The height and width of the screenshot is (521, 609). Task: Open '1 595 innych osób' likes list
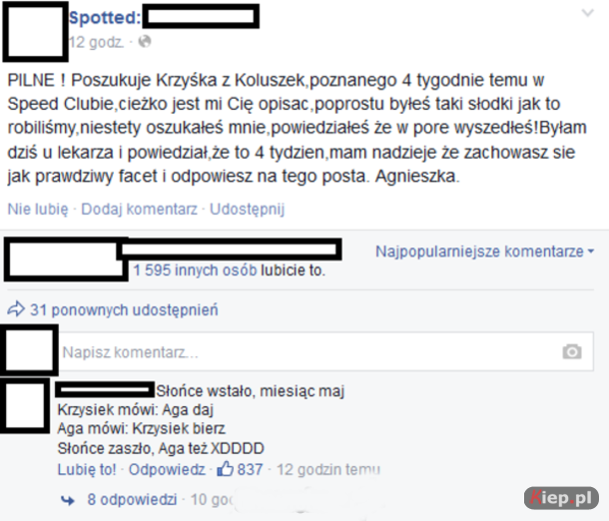[x=195, y=270]
